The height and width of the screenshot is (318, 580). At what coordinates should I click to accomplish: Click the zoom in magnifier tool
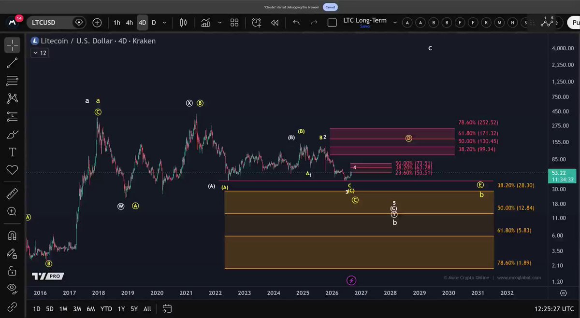12,211
